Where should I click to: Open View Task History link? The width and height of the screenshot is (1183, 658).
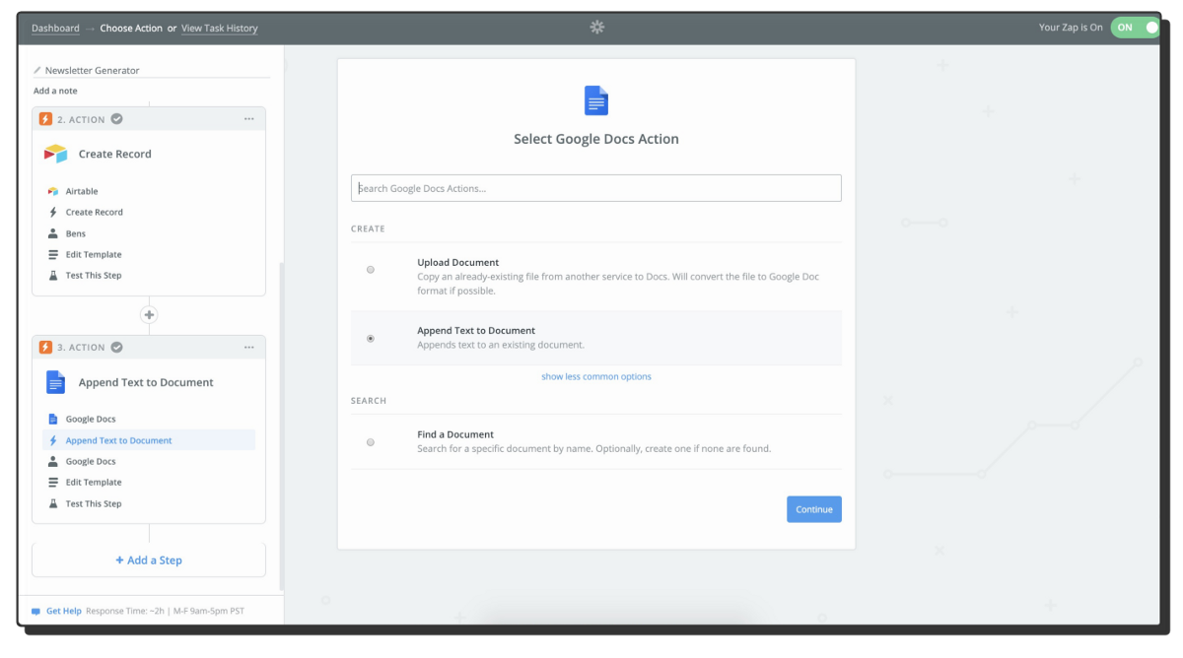tap(219, 28)
